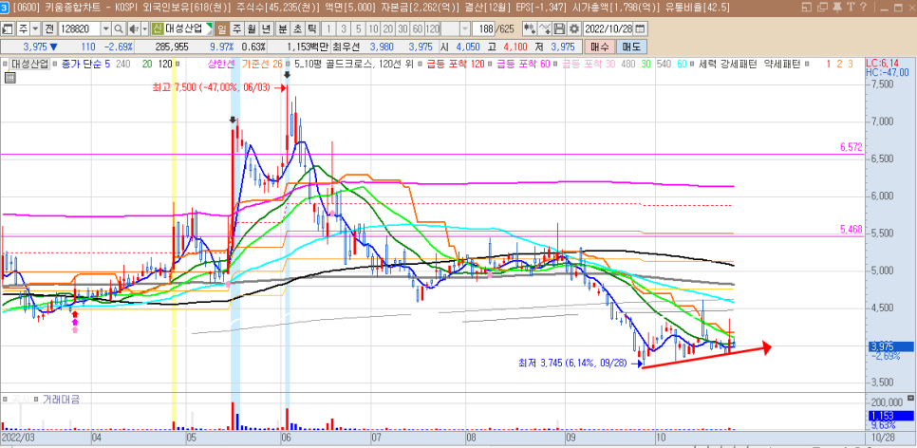The height and width of the screenshot is (448, 917).
Task: Click the 급등 포착 120 indicator label
Action: point(456,64)
